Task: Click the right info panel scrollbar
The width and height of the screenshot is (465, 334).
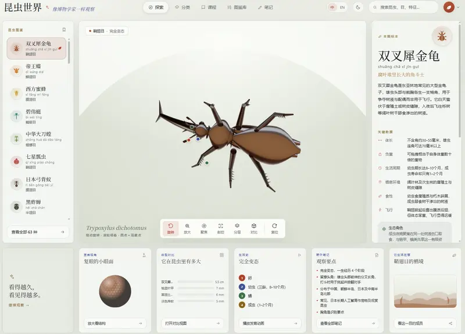Action: tap(460, 80)
